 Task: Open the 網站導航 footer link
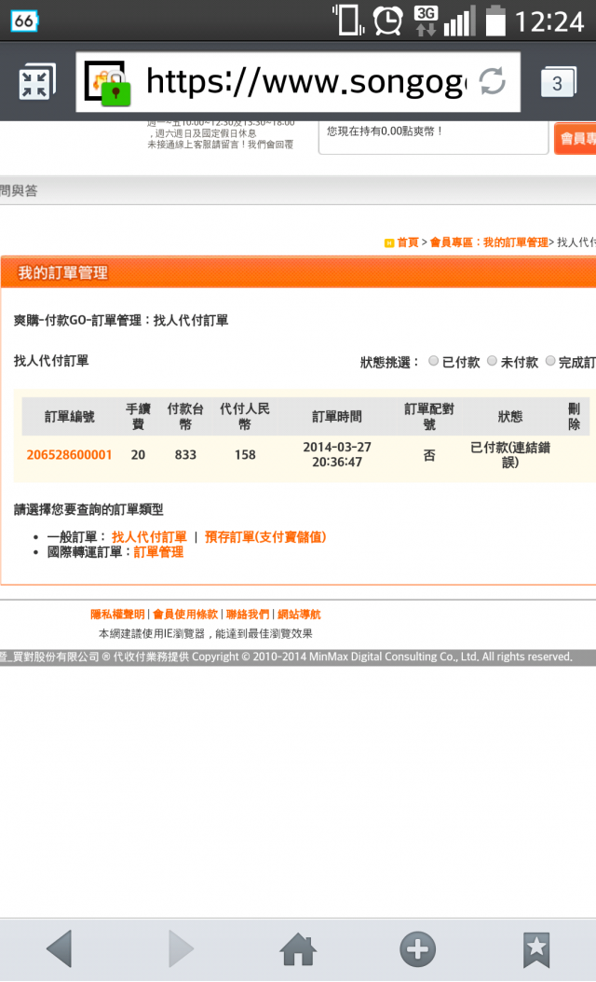pyautogui.click(x=299, y=615)
